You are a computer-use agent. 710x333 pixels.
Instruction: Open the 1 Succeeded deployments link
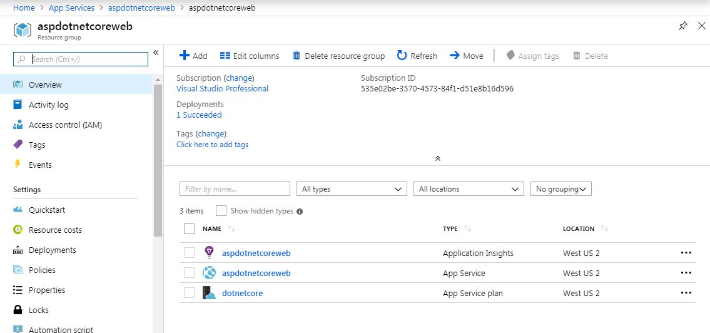199,115
